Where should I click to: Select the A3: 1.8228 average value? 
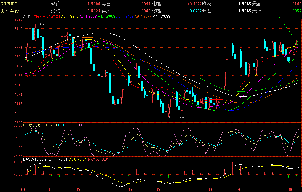click(x=88, y=17)
